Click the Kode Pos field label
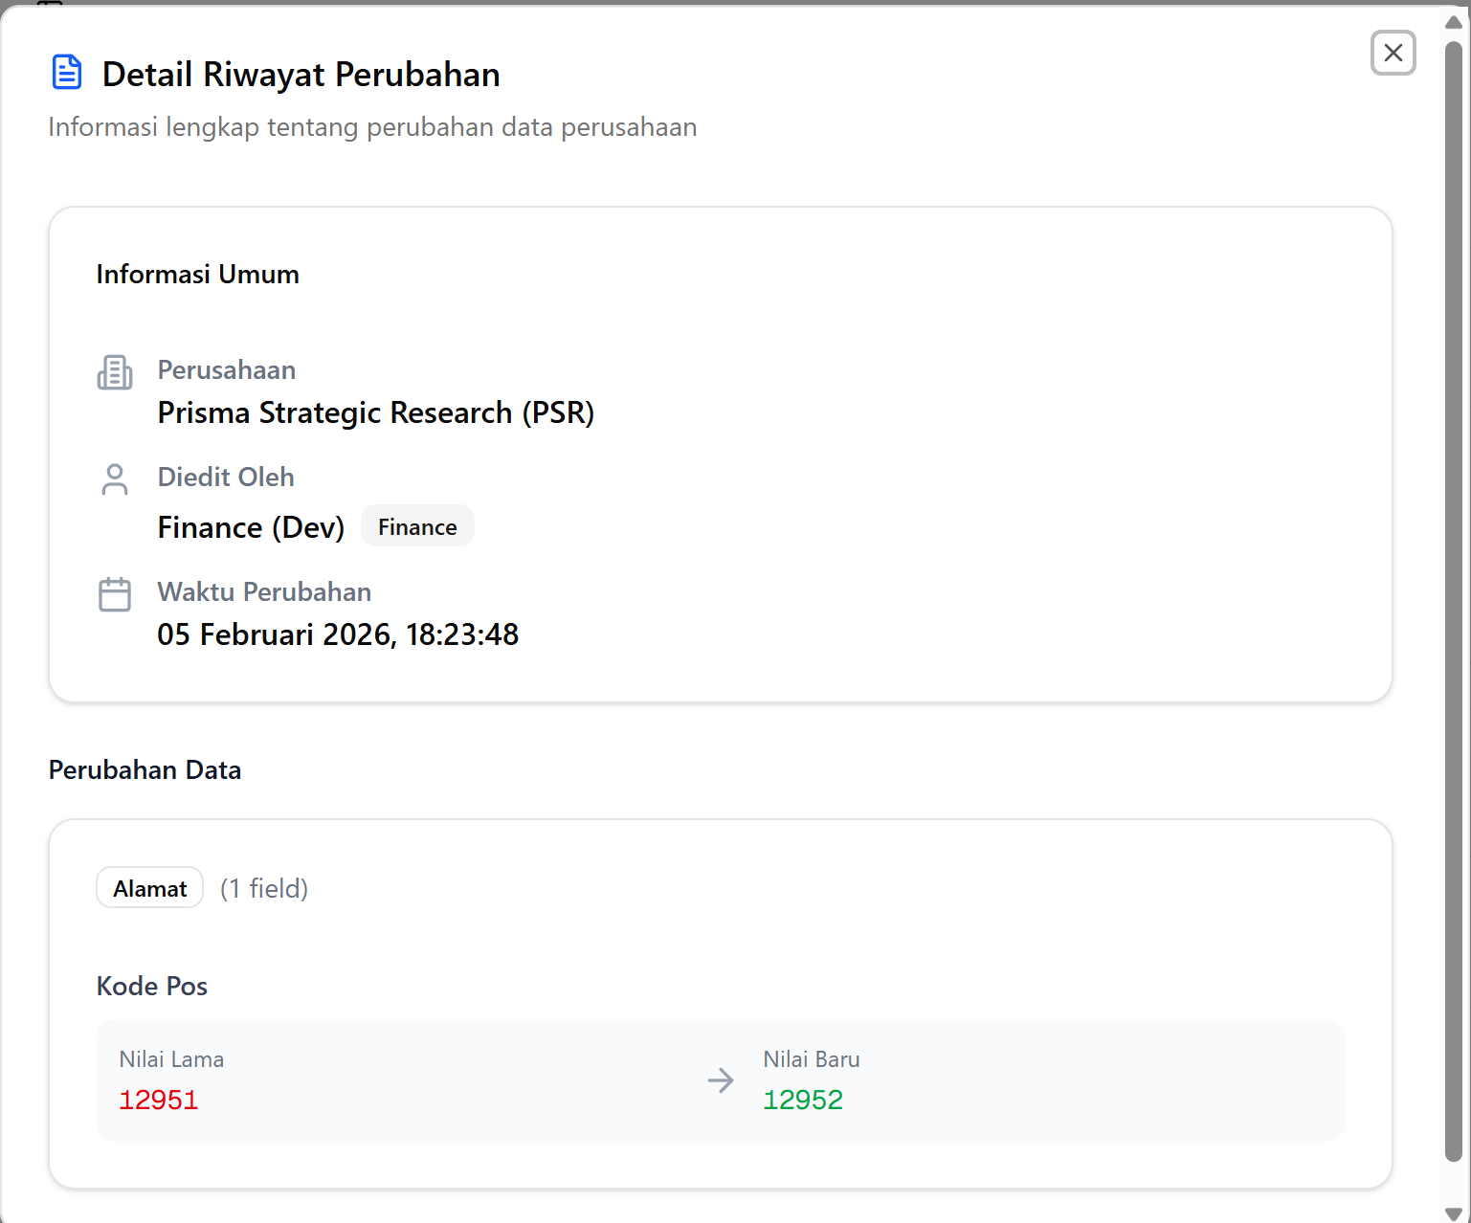Screen dimensions: 1471x1223 (x=152, y=987)
